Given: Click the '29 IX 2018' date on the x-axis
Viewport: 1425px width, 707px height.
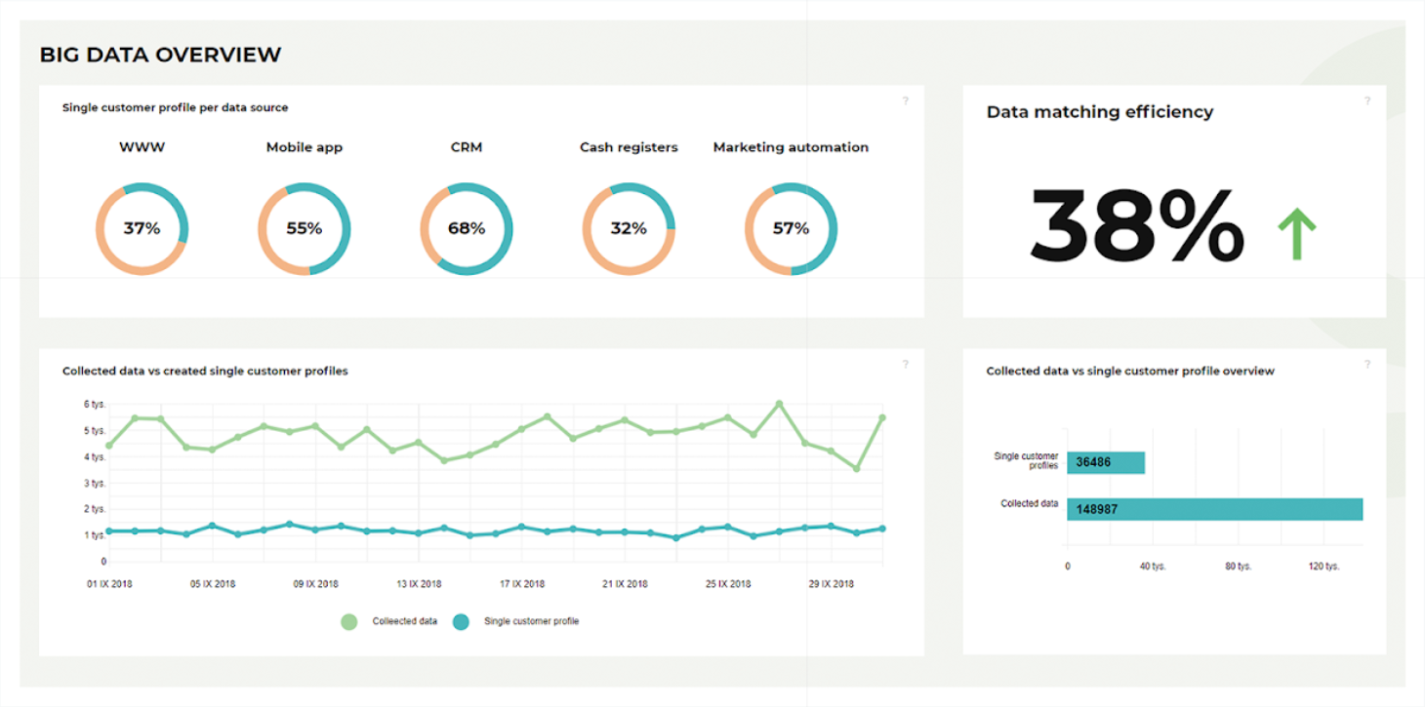Looking at the screenshot, I should (x=832, y=584).
